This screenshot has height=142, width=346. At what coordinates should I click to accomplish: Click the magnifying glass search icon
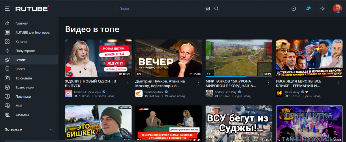pyautogui.click(x=216, y=9)
